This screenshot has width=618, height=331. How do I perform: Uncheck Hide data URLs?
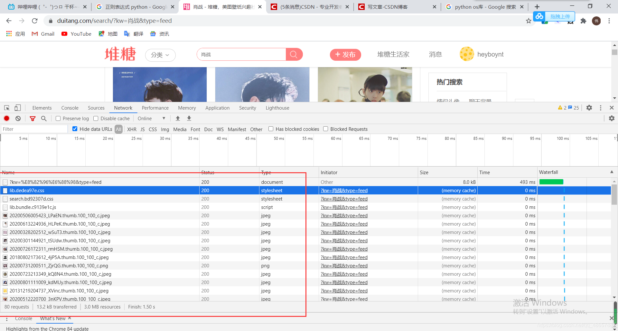tap(75, 129)
